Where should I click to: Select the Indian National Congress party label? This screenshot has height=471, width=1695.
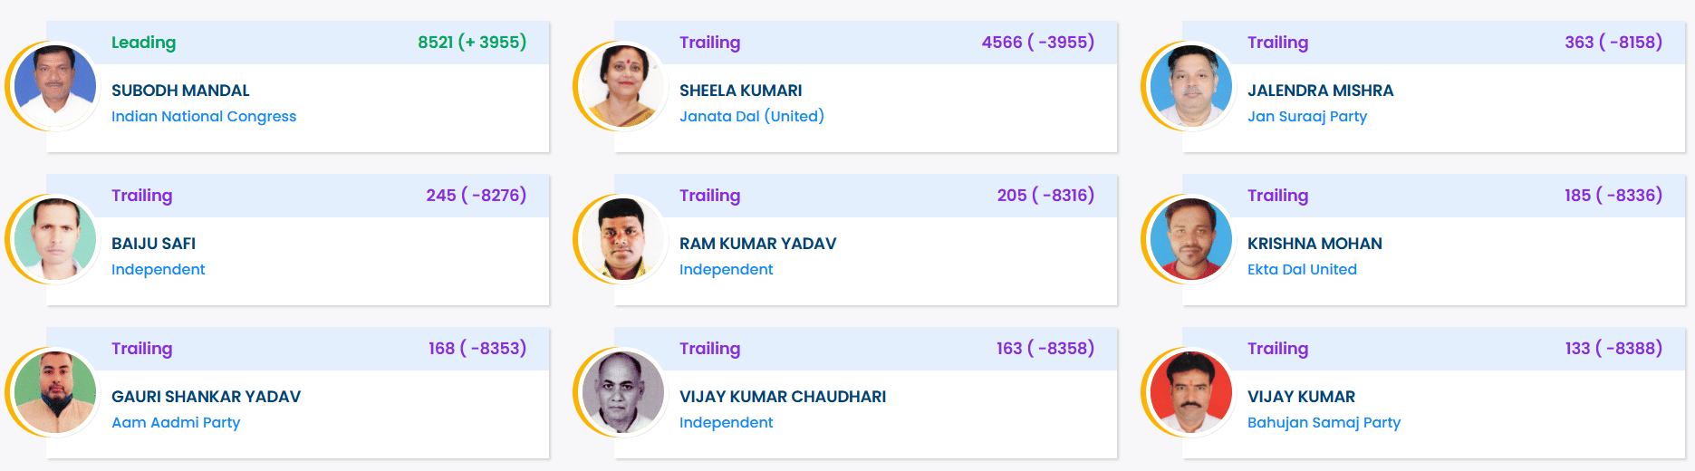click(204, 116)
